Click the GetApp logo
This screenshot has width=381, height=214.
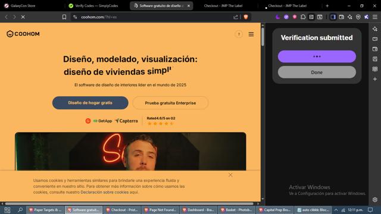(x=102, y=121)
